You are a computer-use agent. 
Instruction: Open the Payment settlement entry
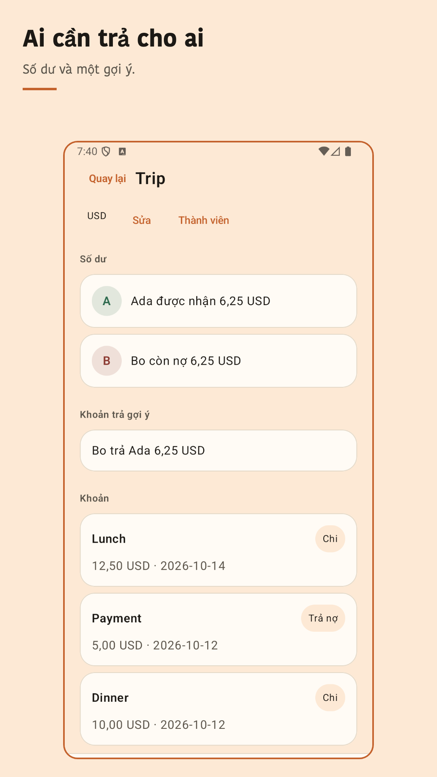coord(218,629)
